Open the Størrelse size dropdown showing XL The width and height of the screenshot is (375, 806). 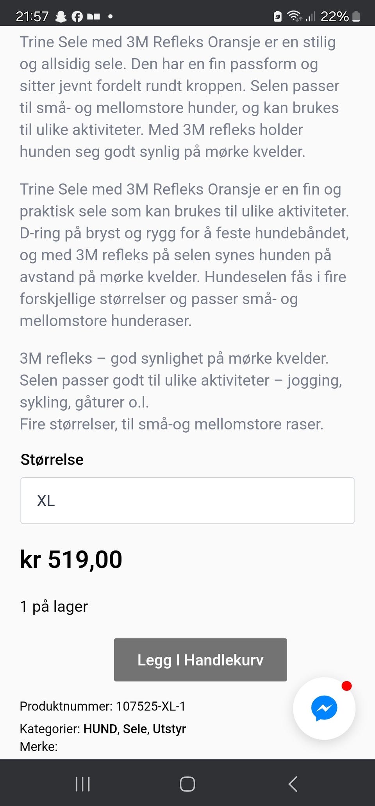187,500
